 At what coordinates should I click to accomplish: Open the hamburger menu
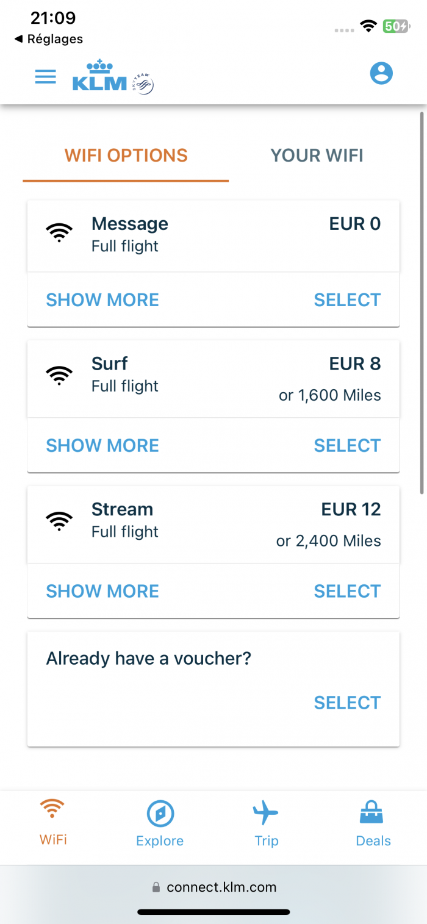46,76
